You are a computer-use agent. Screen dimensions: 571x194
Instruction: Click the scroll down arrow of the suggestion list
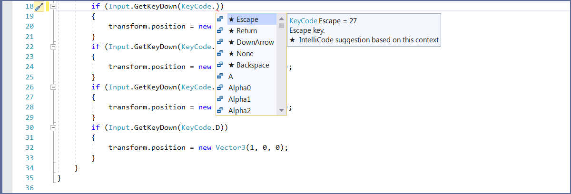point(281,110)
